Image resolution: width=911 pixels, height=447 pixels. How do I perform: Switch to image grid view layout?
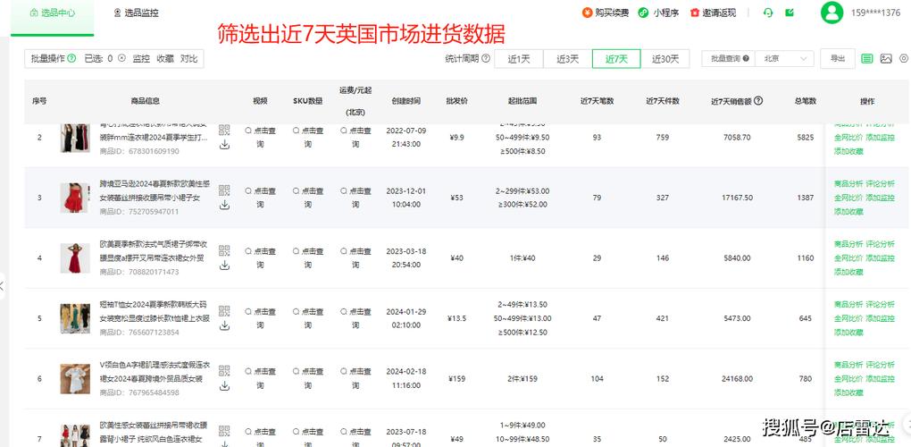click(885, 58)
